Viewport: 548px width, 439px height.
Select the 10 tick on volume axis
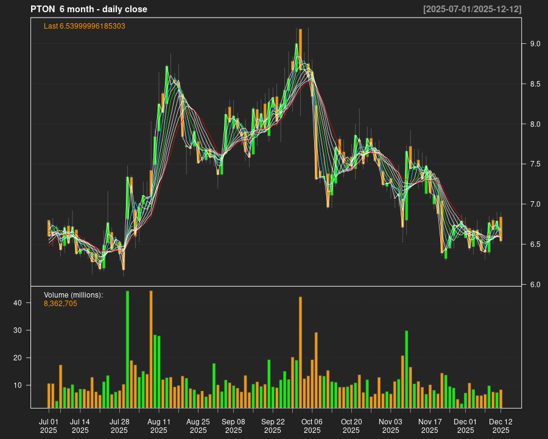pos(18,385)
